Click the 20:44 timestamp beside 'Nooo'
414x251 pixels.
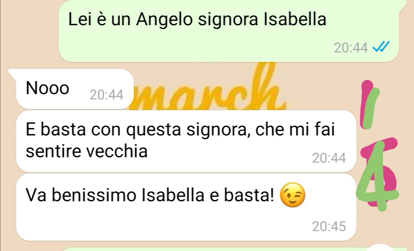point(106,95)
